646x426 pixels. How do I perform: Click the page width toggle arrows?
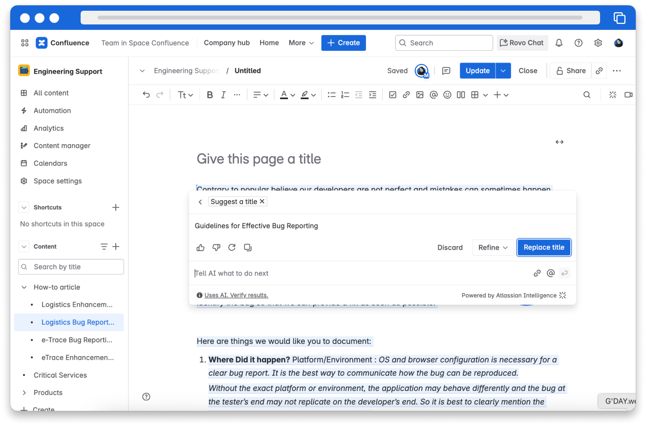[560, 142]
